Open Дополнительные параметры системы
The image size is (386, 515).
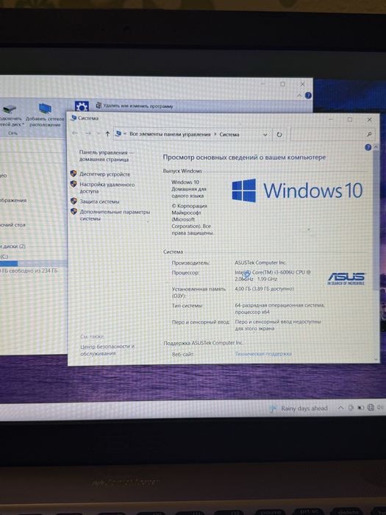[x=115, y=215]
